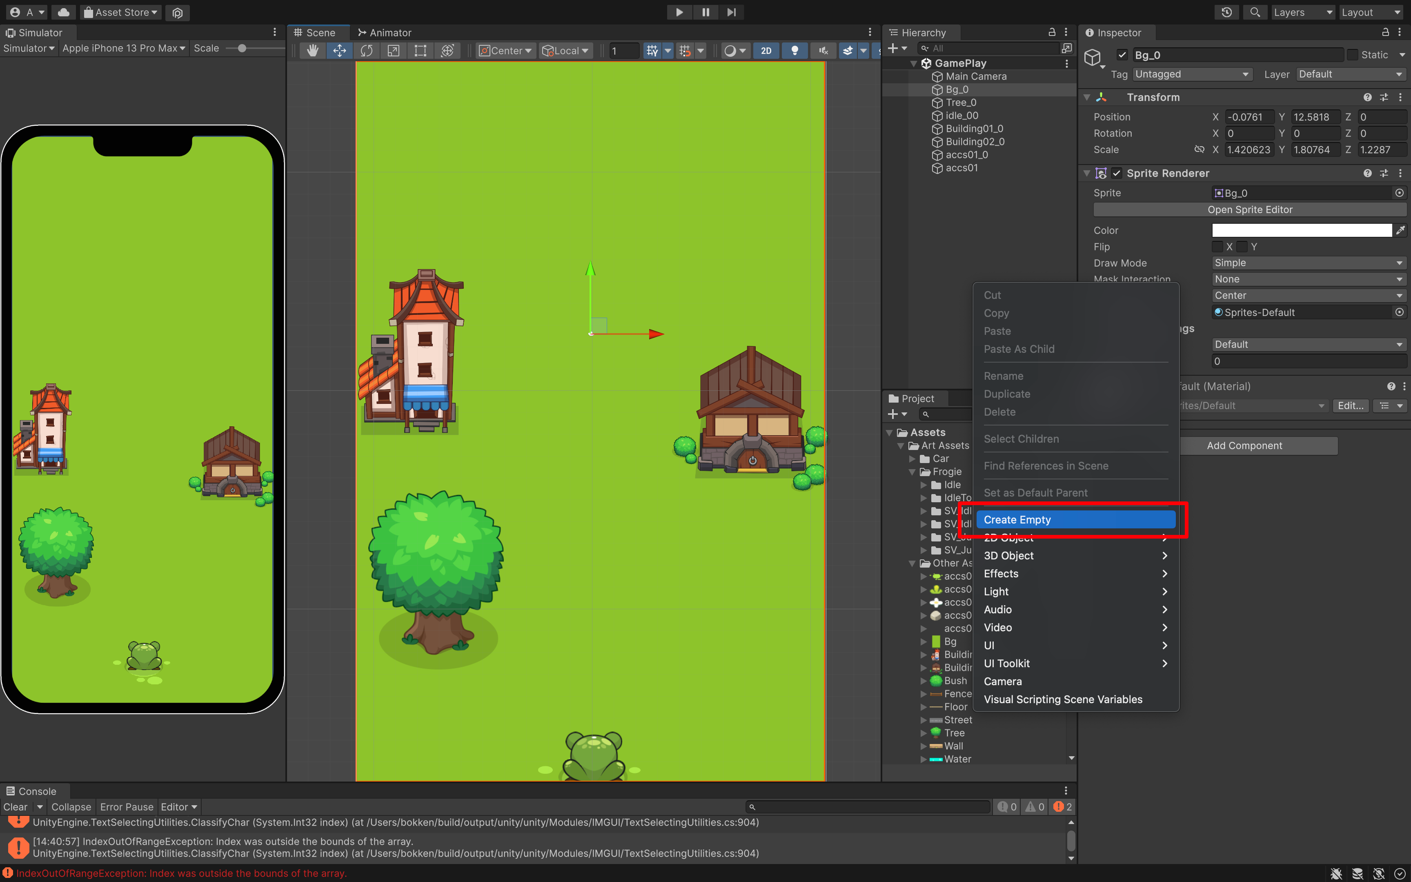Viewport: 1411px width, 882px height.
Task: Open the Apple iPhone 13 Pro Max device dropdown
Action: coord(124,49)
